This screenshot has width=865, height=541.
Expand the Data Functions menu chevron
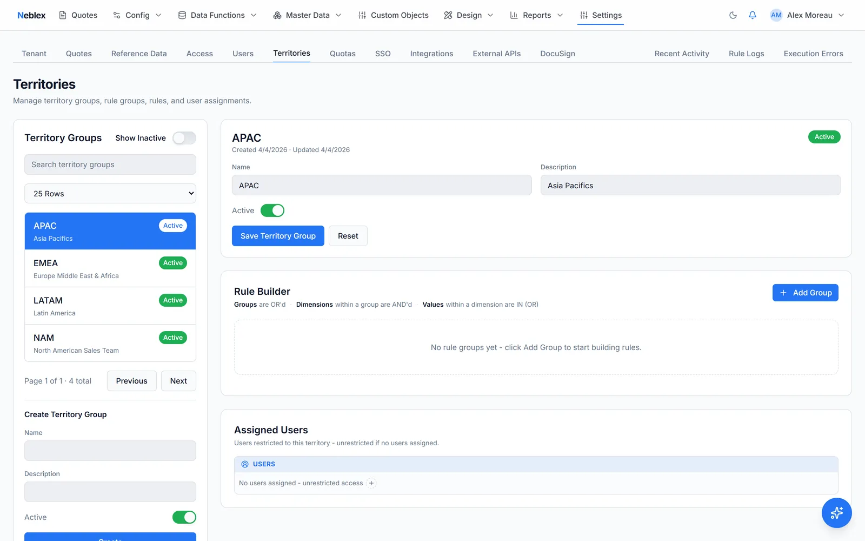pyautogui.click(x=254, y=15)
